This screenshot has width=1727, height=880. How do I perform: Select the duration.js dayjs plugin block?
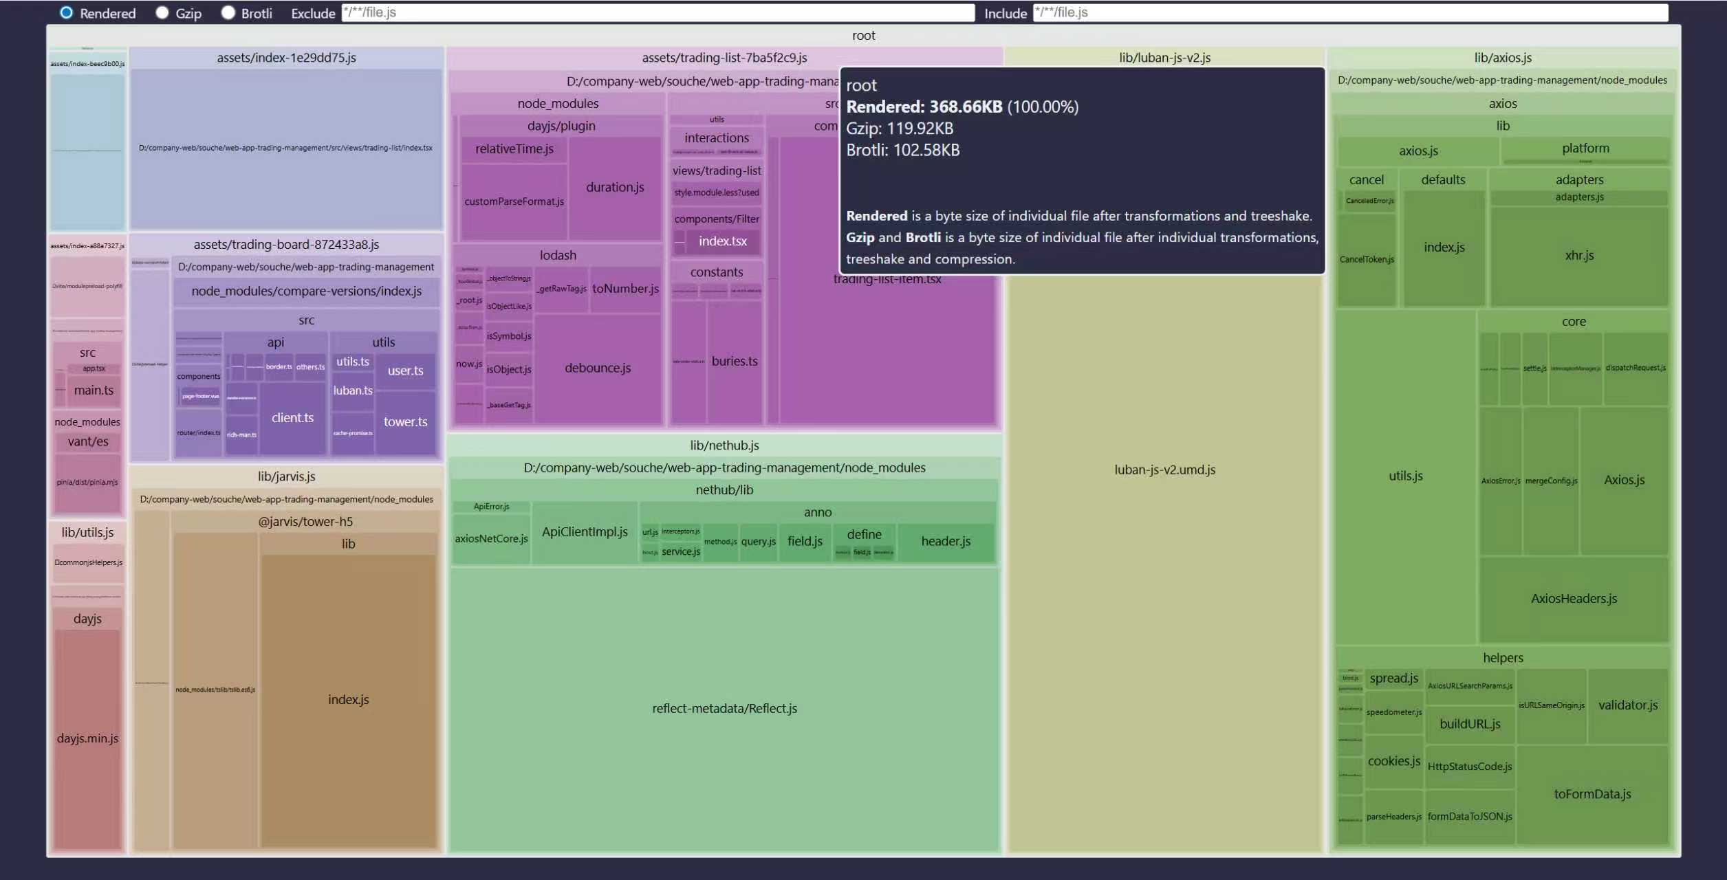[614, 187]
